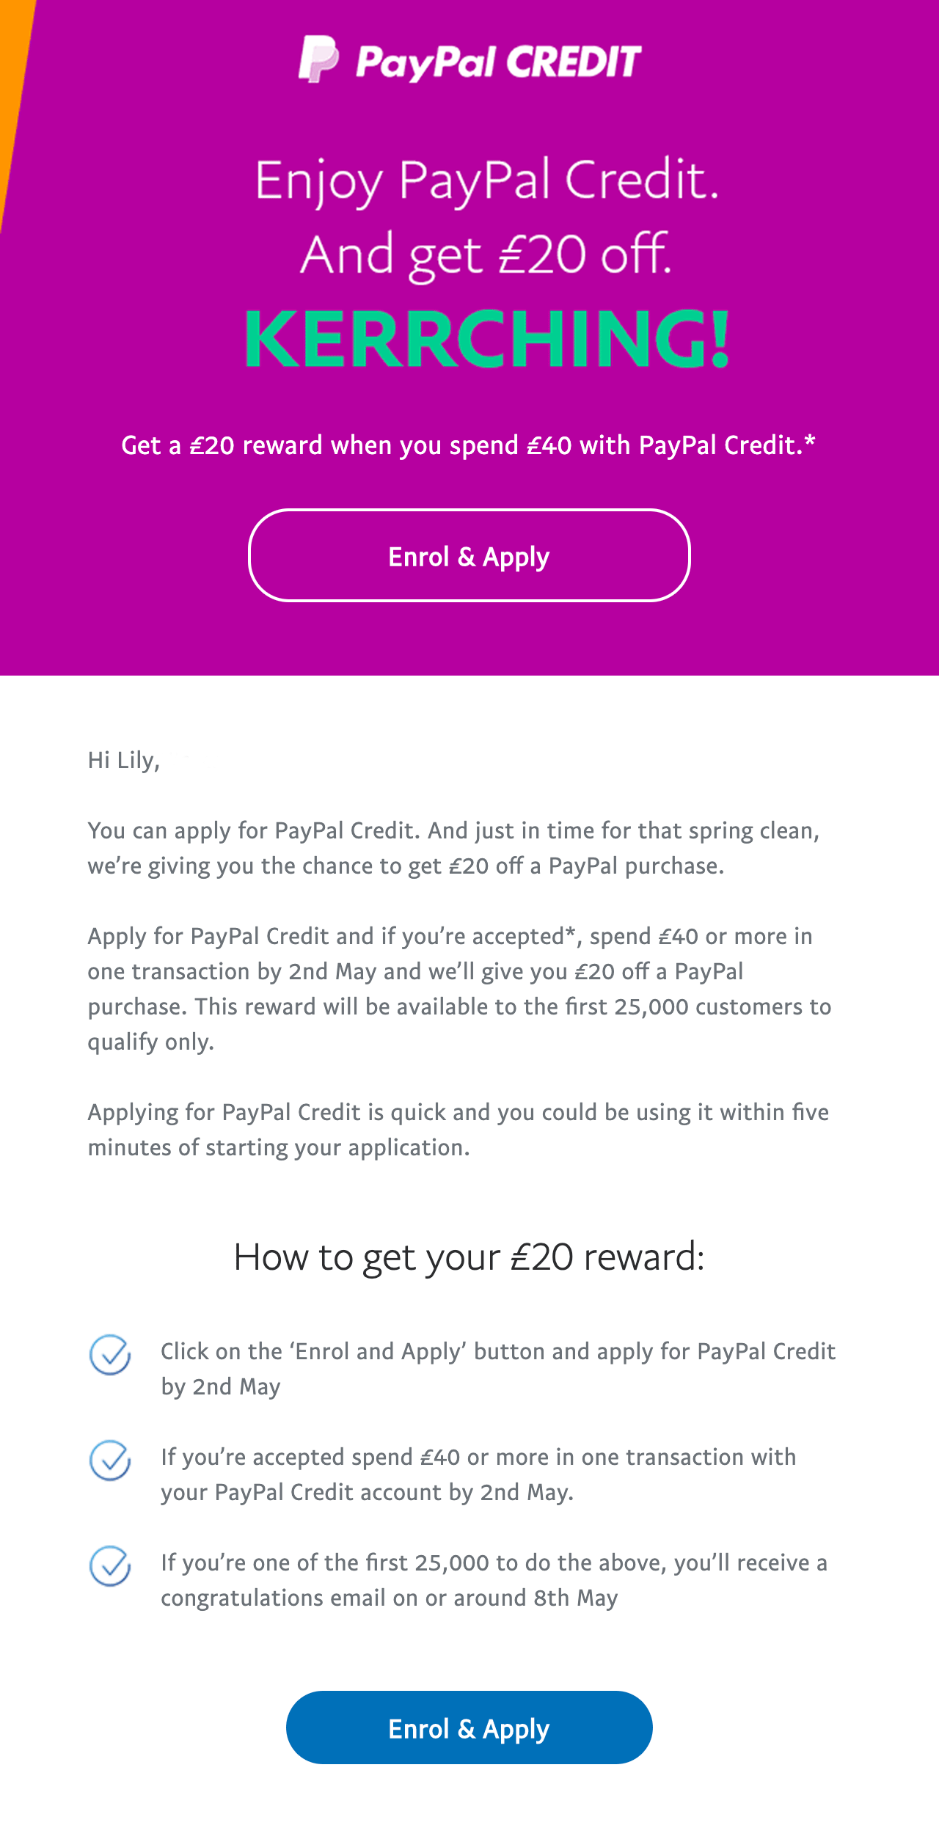Click the step text about congratulations email 8th May
Viewport: 939px width, 1828px height.
[x=494, y=1580]
